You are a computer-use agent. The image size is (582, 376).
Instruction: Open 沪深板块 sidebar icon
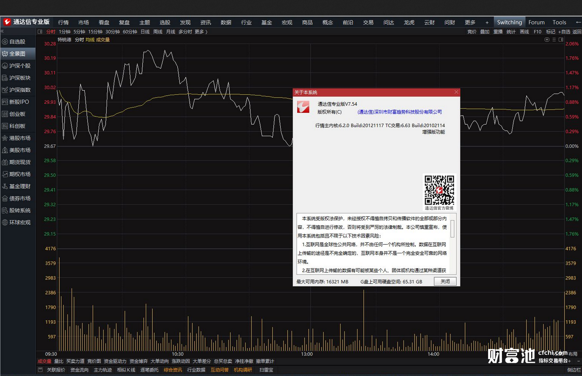click(5, 78)
